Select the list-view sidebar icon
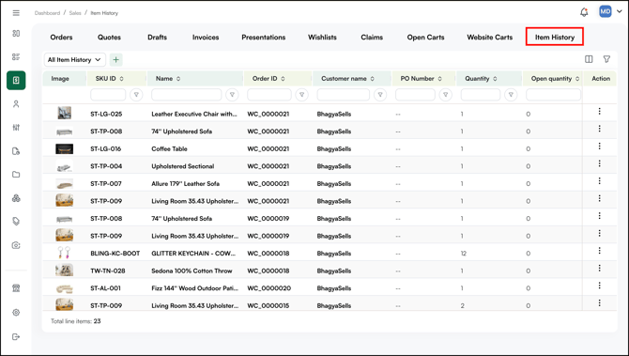Screen dimensions: 629x356 pyautogui.click(x=16, y=56)
